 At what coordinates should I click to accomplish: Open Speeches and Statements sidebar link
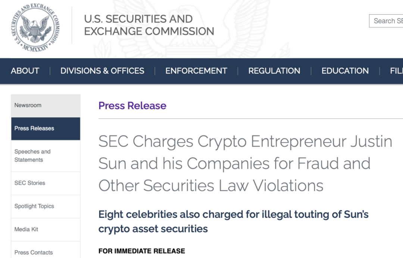click(x=46, y=156)
